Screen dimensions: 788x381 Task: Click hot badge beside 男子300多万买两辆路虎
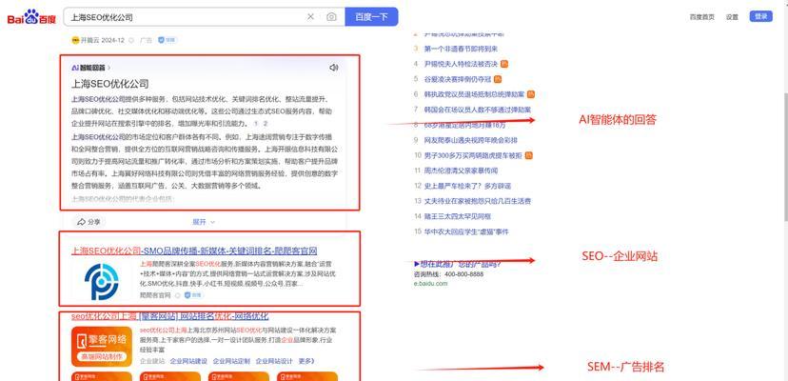coord(529,155)
